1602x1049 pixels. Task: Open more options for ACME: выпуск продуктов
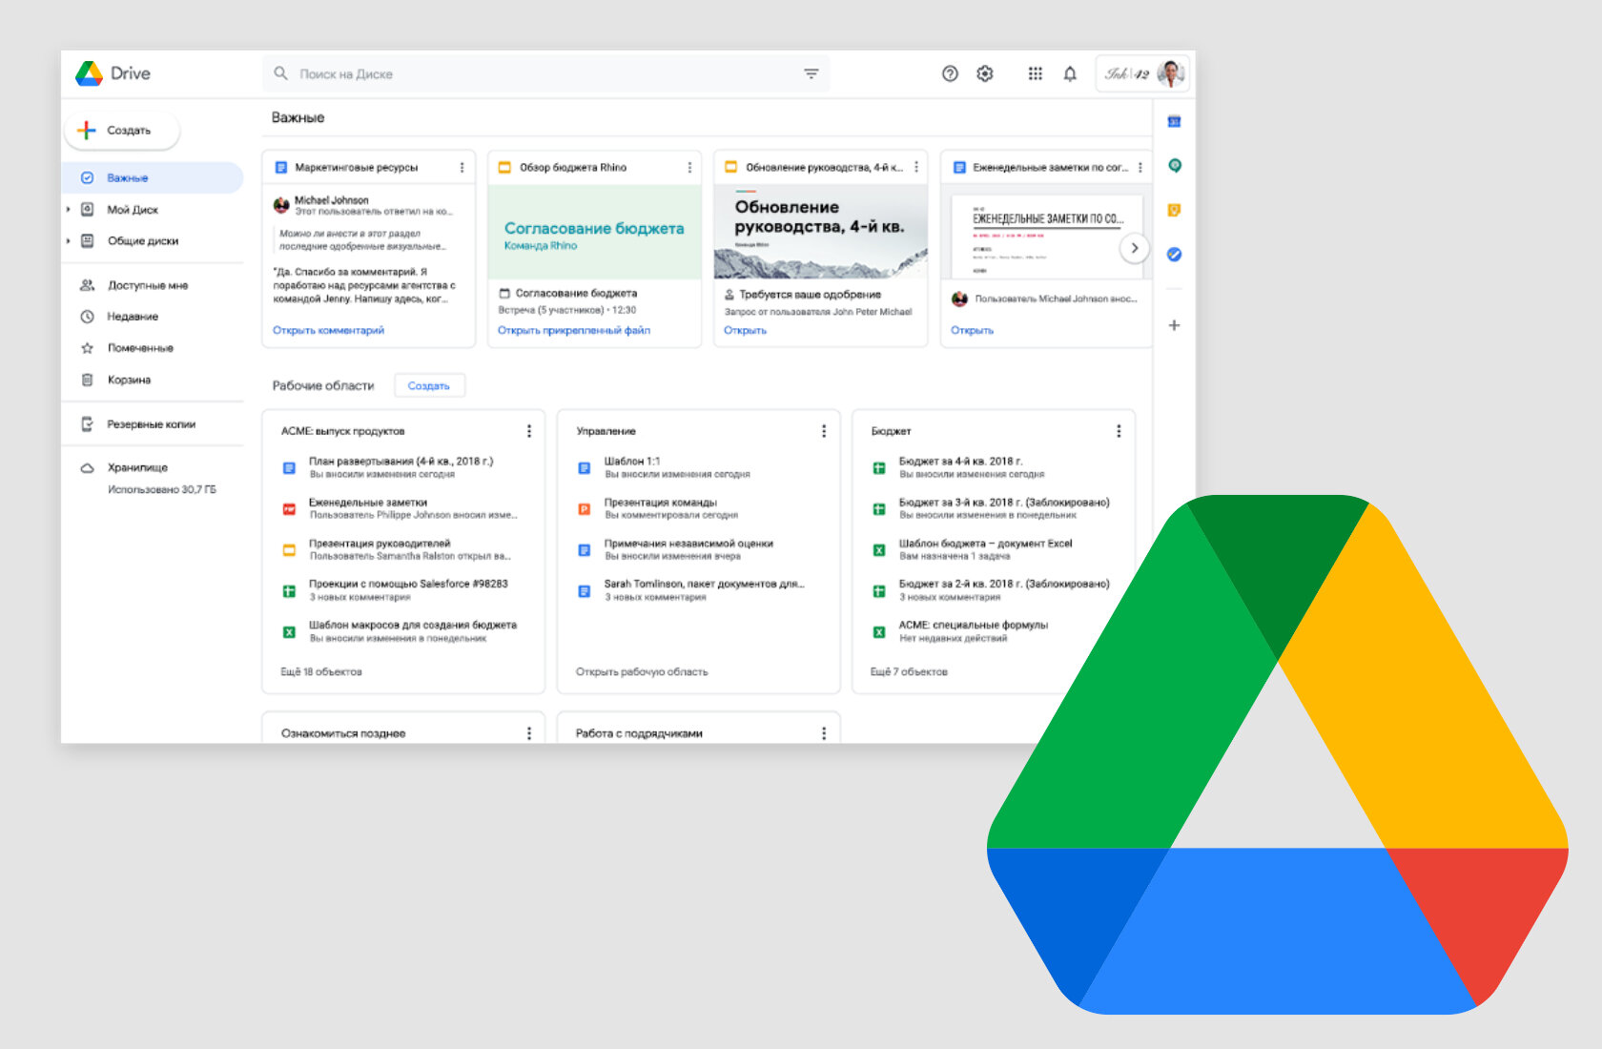[x=529, y=431]
